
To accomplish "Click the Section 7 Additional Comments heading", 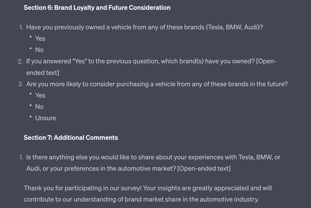I will pyautogui.click(x=71, y=138).
